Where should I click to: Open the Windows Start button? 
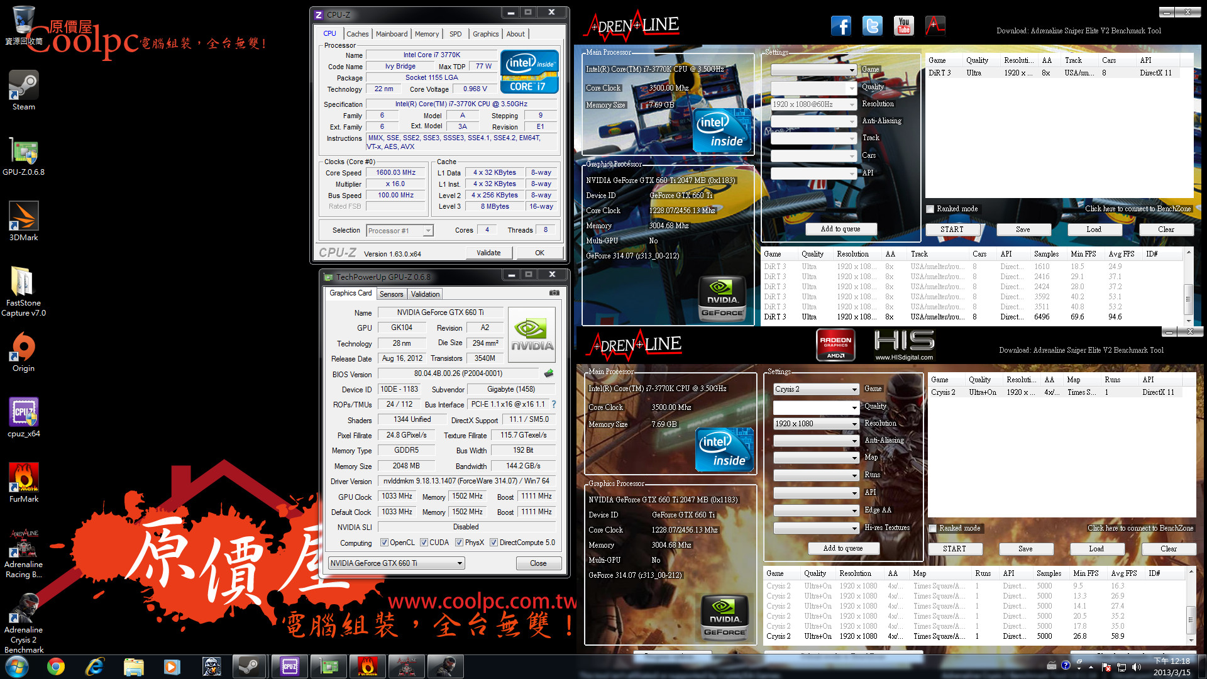pyautogui.click(x=17, y=666)
